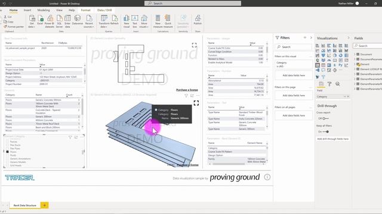The height and width of the screenshot is (214, 382).
Task: Open Category field well dropdown arrow
Action: coord(345,96)
